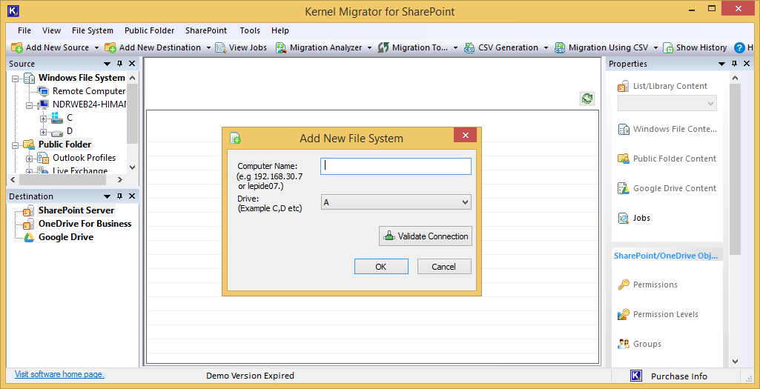760x389 pixels.
Task: Select SharePoint Server in the Destination panel
Action: [76, 210]
